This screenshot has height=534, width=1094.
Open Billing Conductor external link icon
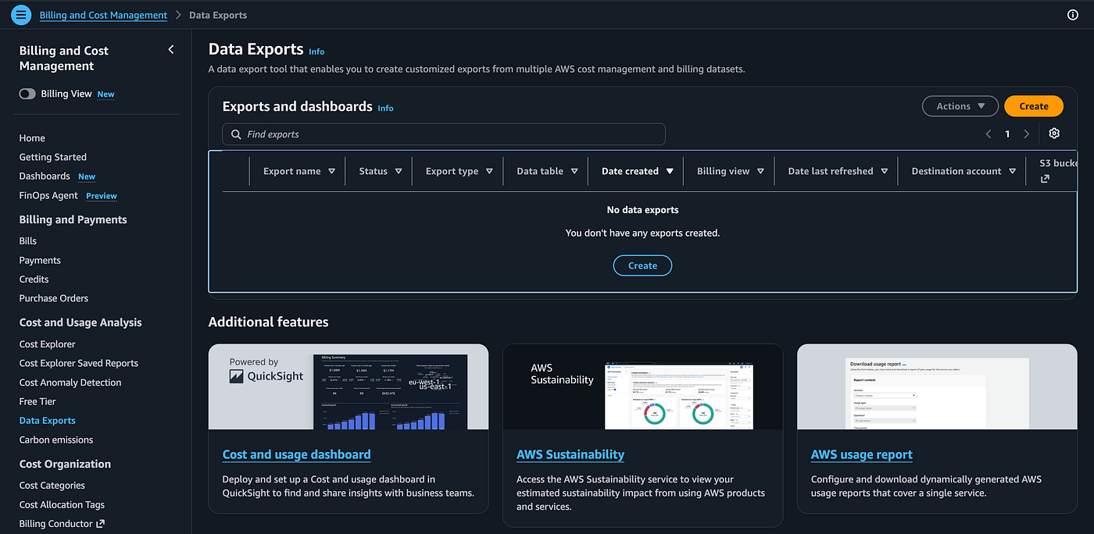coord(100,524)
